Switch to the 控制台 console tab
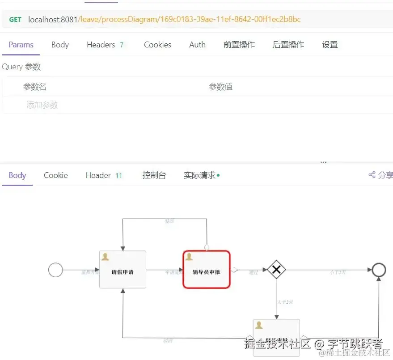 [x=154, y=175]
